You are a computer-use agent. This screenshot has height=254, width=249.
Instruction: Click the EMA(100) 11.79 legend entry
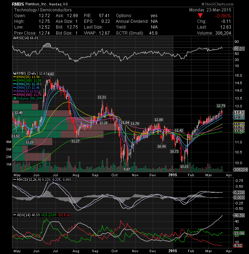(x=27, y=95)
